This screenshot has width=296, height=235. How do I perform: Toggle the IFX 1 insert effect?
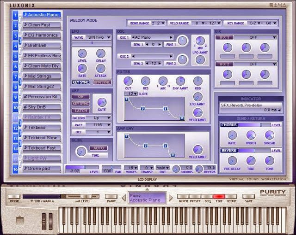pyautogui.click(x=224, y=37)
